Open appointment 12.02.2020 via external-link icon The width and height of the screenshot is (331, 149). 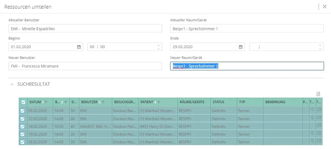coord(319,118)
